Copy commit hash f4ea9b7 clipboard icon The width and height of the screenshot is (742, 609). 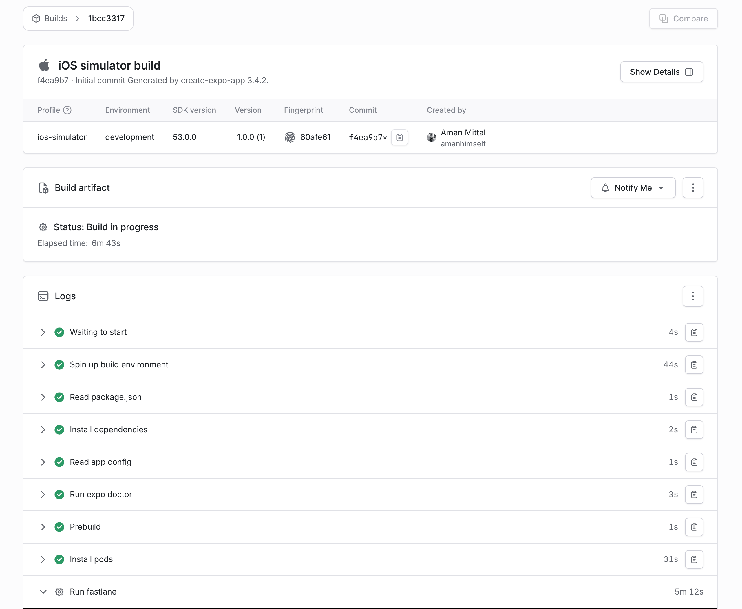(399, 137)
